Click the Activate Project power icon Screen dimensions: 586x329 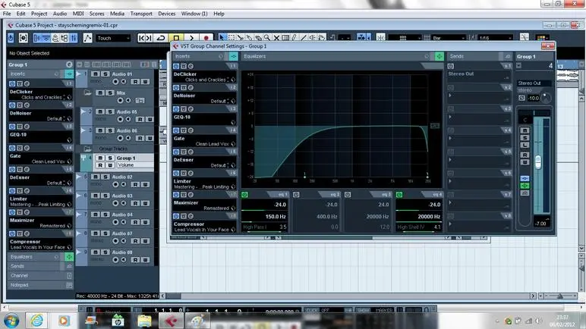[11, 38]
